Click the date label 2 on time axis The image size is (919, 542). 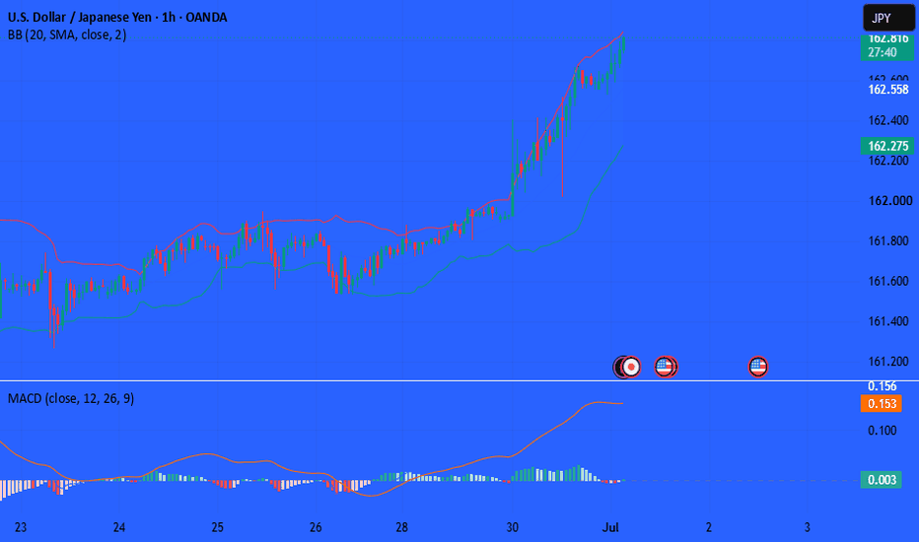pyautogui.click(x=709, y=527)
